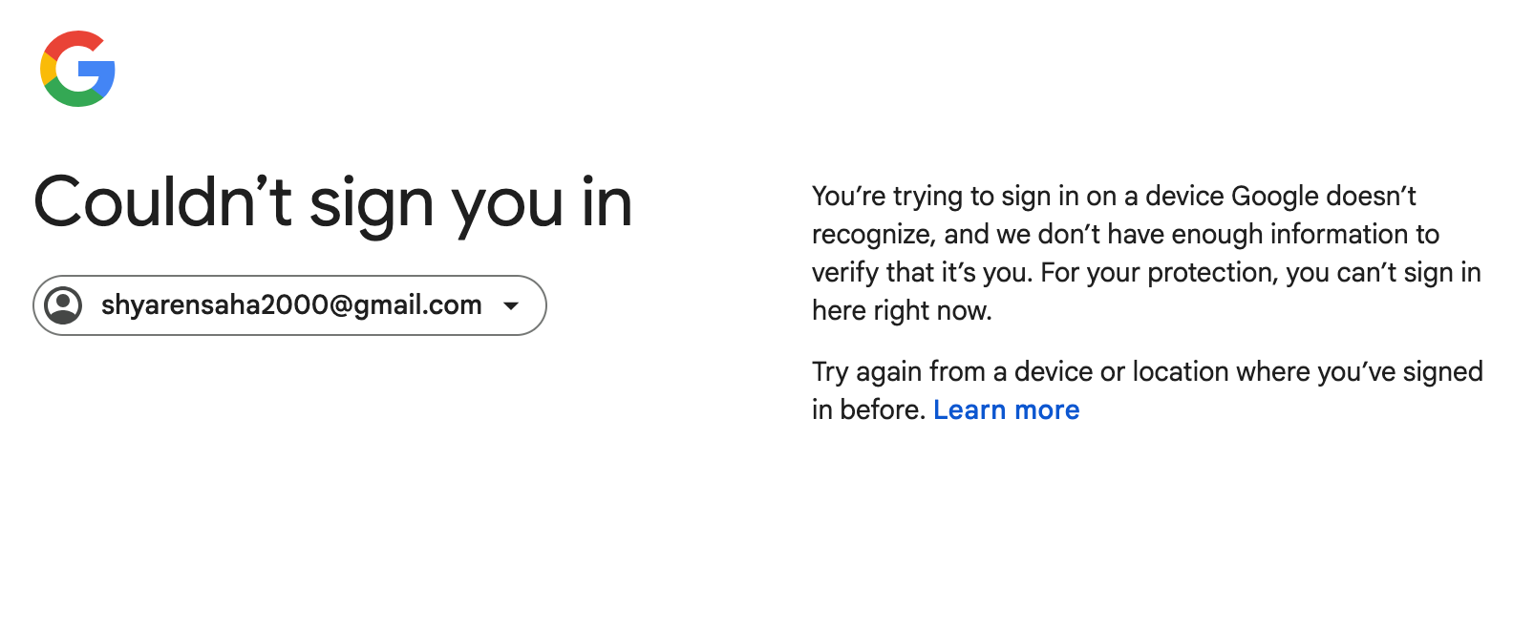The width and height of the screenshot is (1534, 628).
Task: Click the word "sign" in the large heading
Action: click(372, 204)
